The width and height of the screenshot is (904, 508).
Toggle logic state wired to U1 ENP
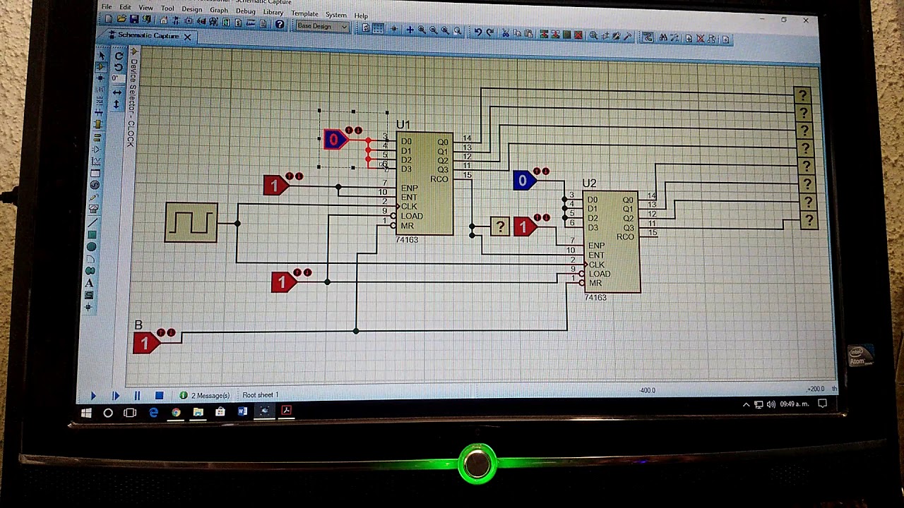point(275,186)
